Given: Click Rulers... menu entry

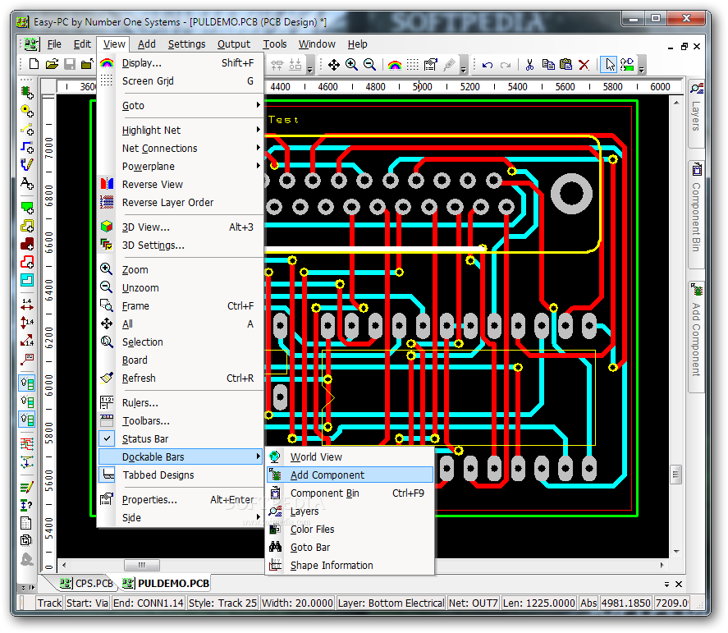Looking at the screenshot, I should (181, 402).
